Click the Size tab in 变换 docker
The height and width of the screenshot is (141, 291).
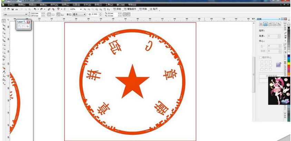coord(274,24)
